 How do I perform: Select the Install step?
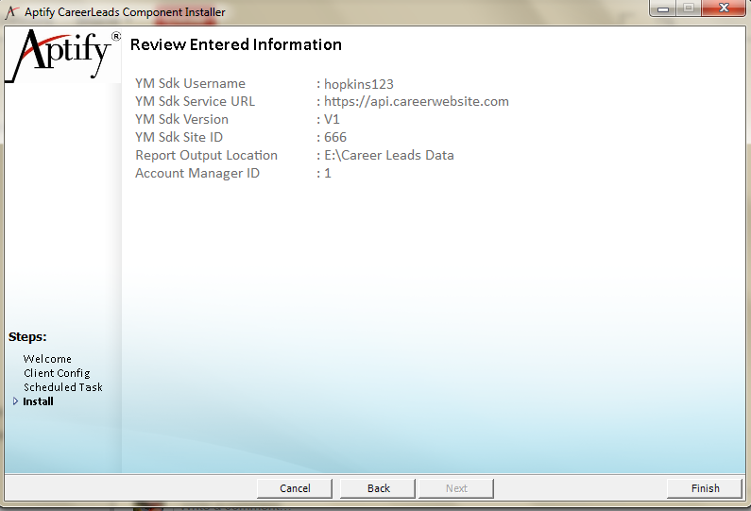coord(39,401)
